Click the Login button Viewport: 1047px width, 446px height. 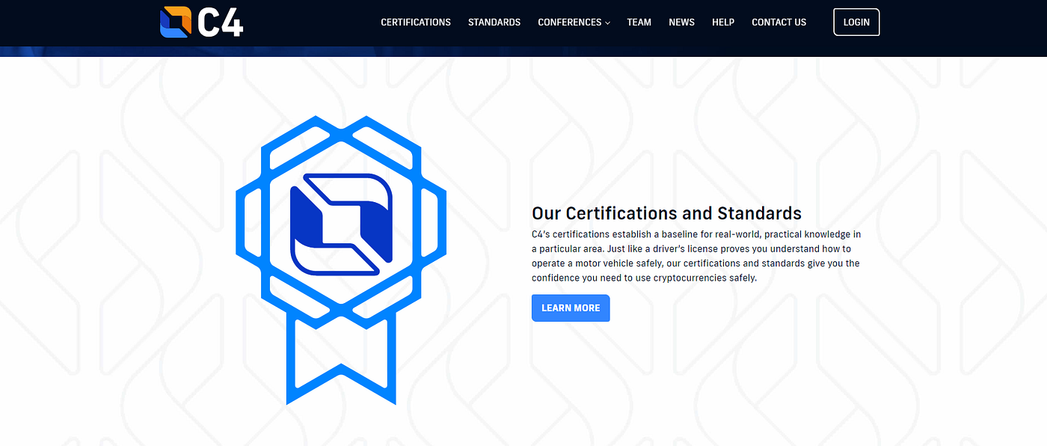(x=856, y=22)
